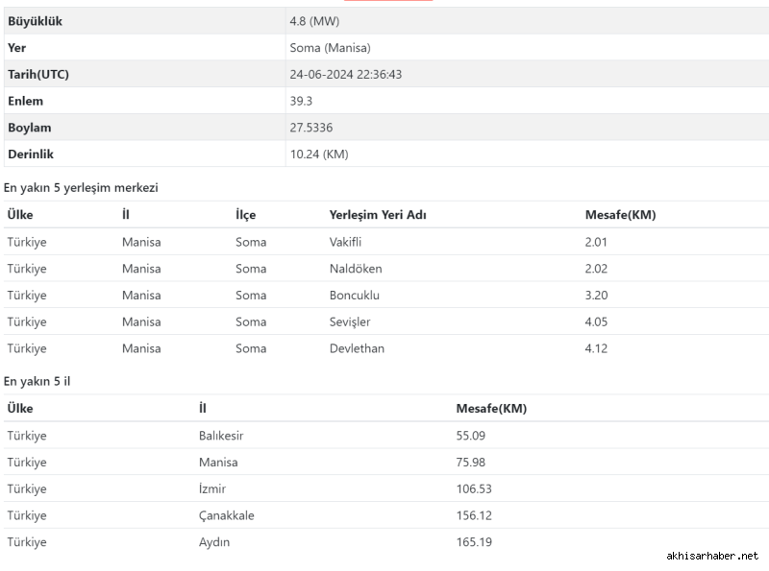Click the Devlethan settlement name

click(357, 348)
